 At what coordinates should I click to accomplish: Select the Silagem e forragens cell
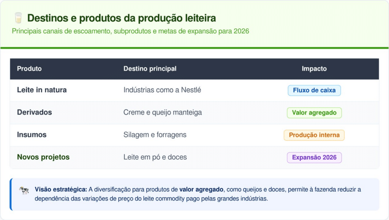(x=155, y=135)
